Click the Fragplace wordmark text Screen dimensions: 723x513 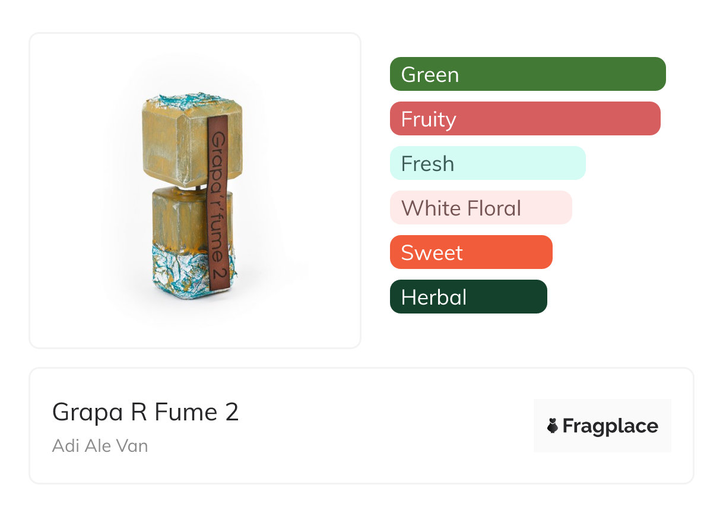point(610,426)
